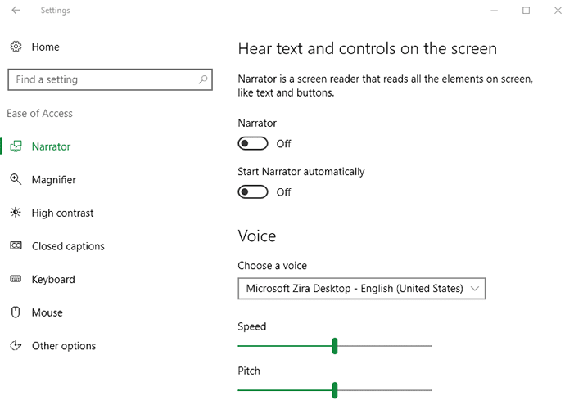The width and height of the screenshot is (574, 409).
Task: Click the Mouse icon in sidebar
Action: click(16, 312)
